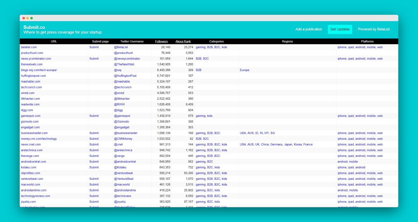Open mashable.com link
The image size is (418, 222).
pyautogui.click(x=31, y=82)
